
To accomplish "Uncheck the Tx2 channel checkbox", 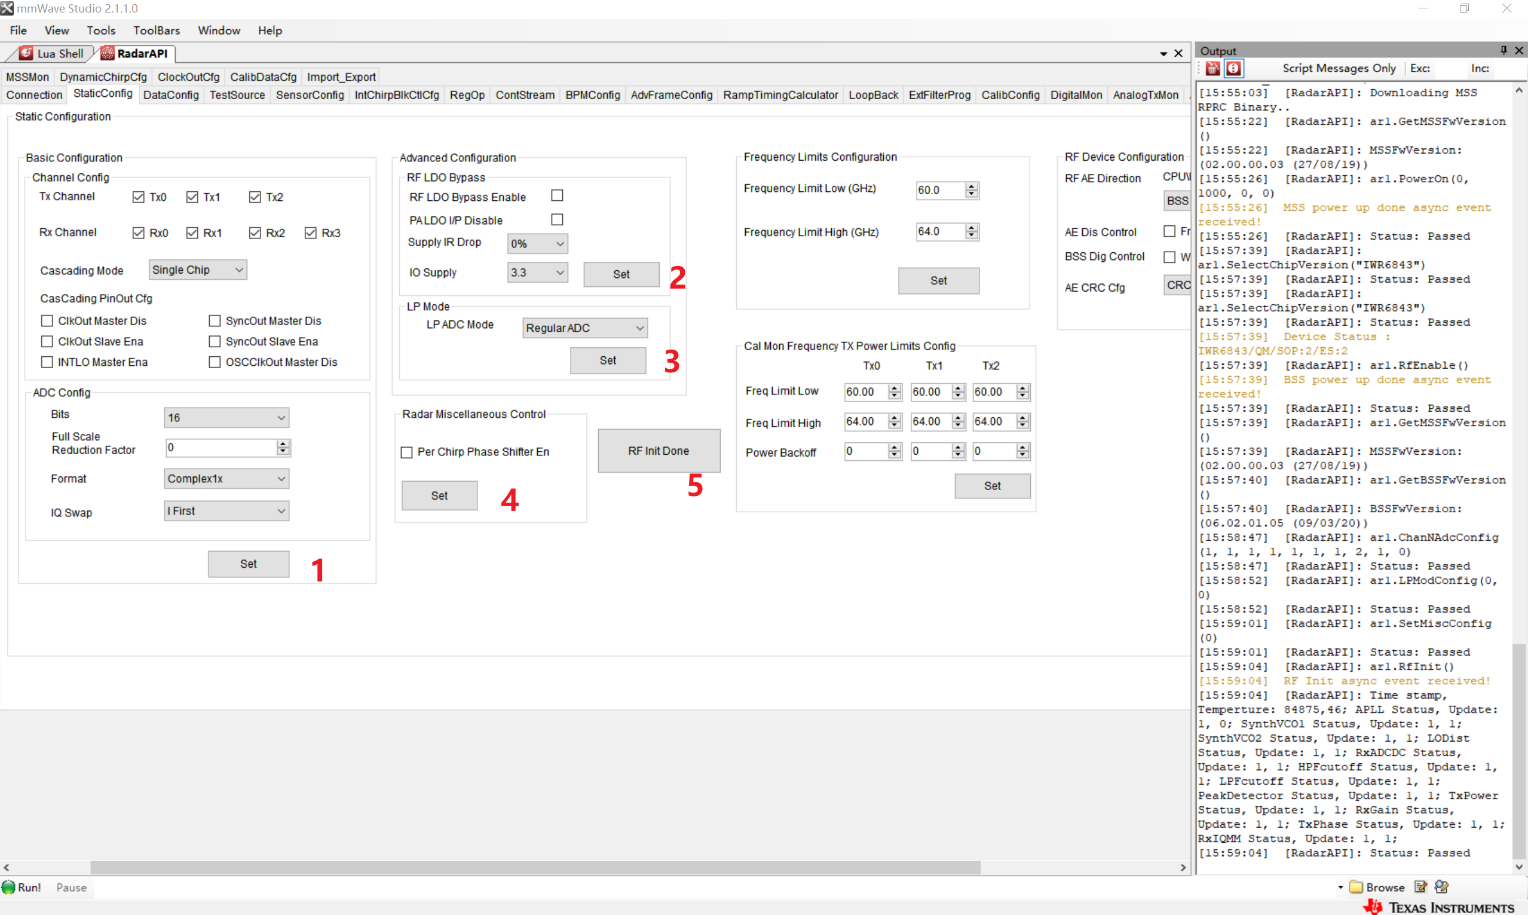I will pos(255,197).
